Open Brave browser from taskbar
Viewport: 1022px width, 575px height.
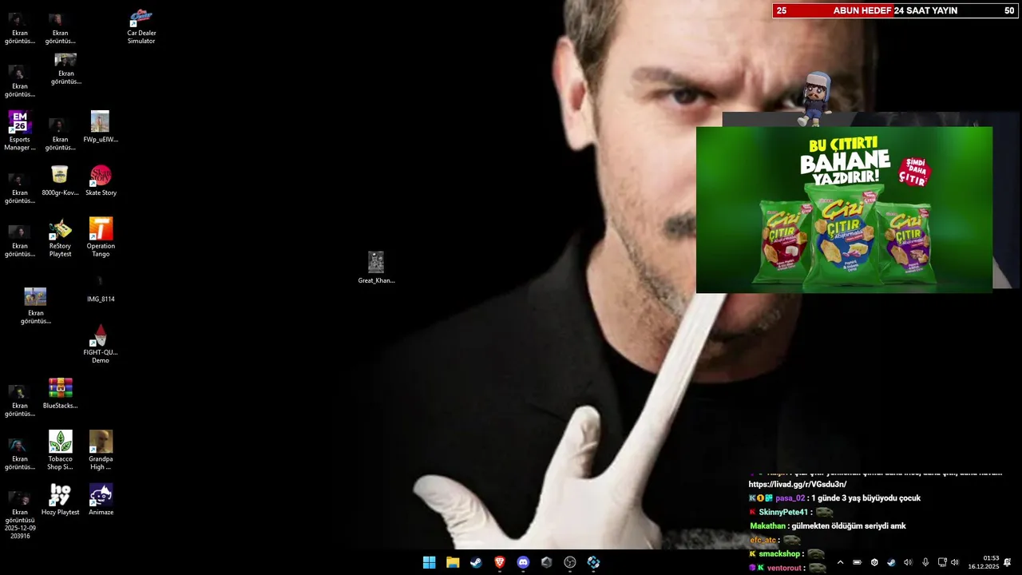(500, 562)
